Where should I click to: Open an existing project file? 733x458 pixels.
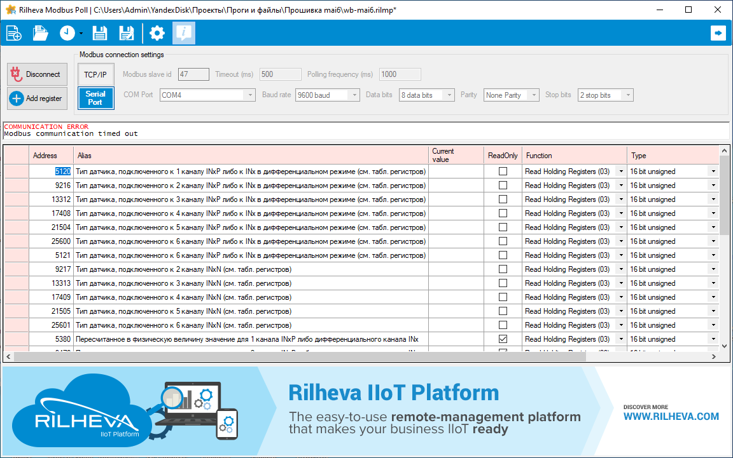(x=41, y=33)
